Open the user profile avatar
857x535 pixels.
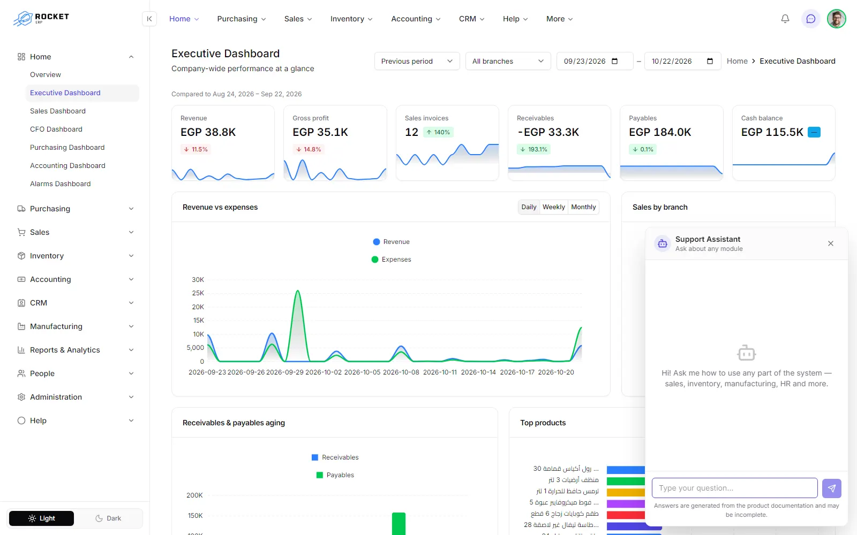click(837, 19)
